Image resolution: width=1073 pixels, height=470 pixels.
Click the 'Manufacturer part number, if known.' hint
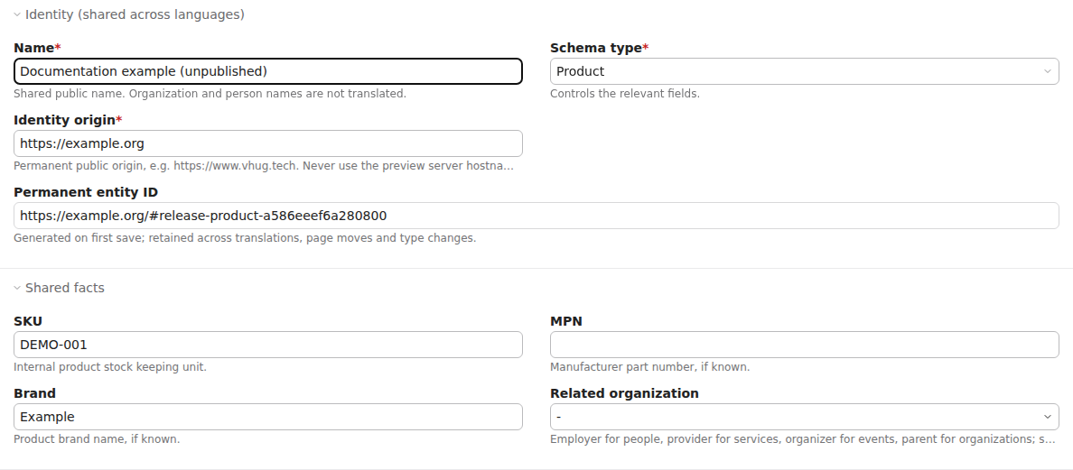click(649, 367)
